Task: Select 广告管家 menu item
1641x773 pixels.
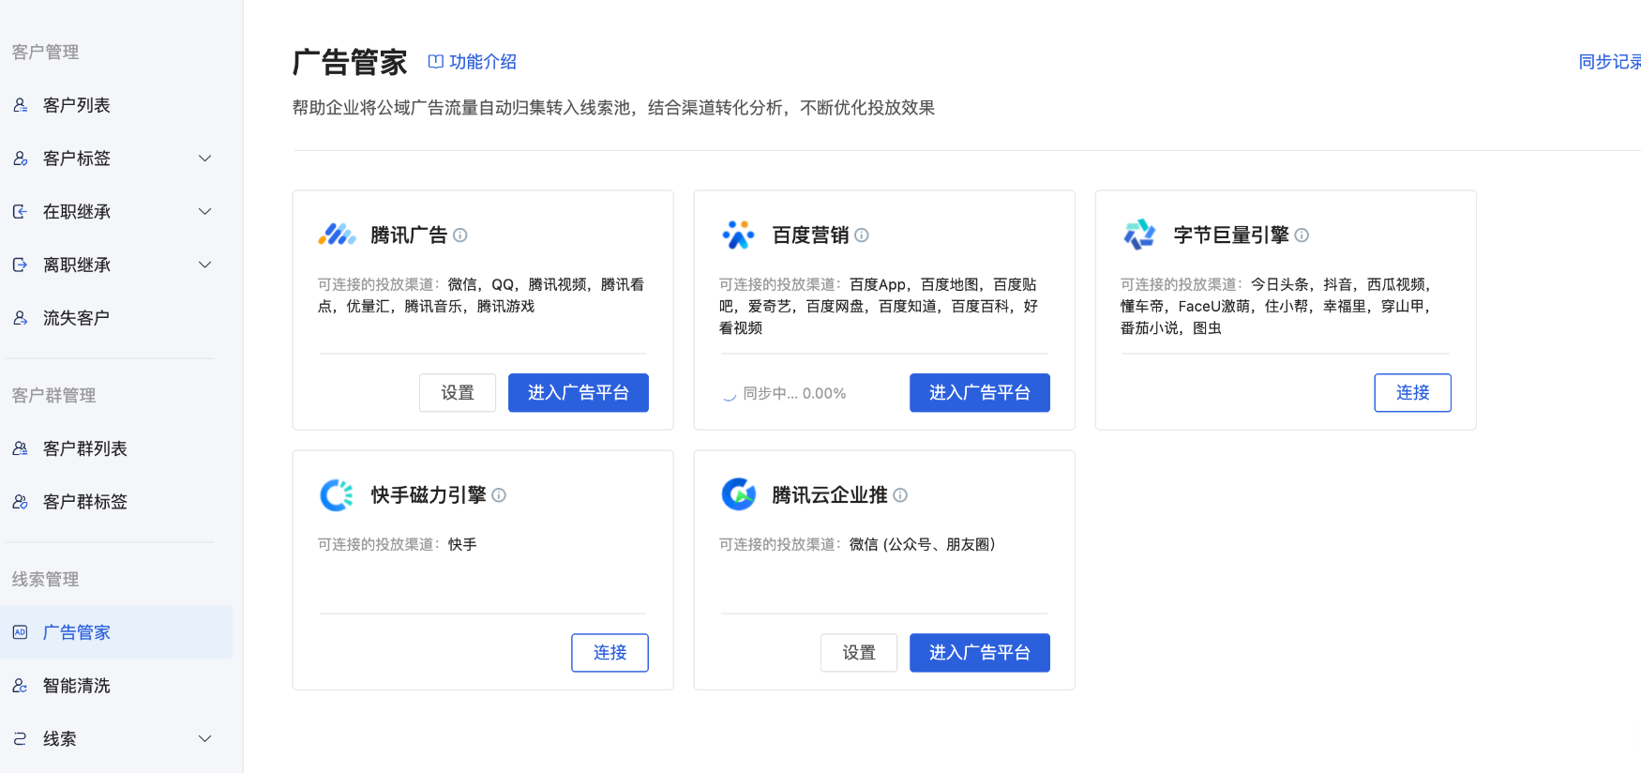Action: point(116,632)
